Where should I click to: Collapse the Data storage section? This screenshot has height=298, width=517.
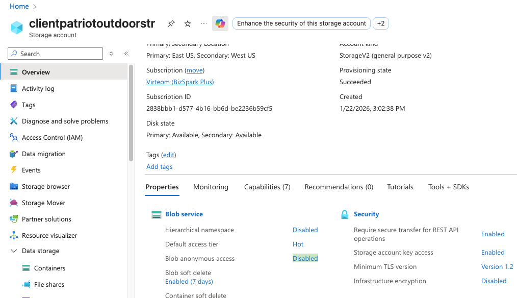tap(14, 251)
